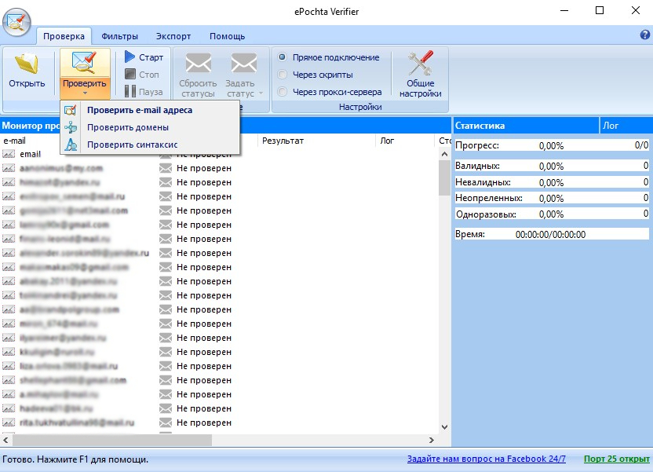Show the Статистика panel tab
653x472 pixels.
(x=526, y=126)
